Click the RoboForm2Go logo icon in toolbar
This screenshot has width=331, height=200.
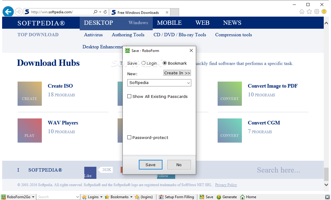tap(4, 197)
